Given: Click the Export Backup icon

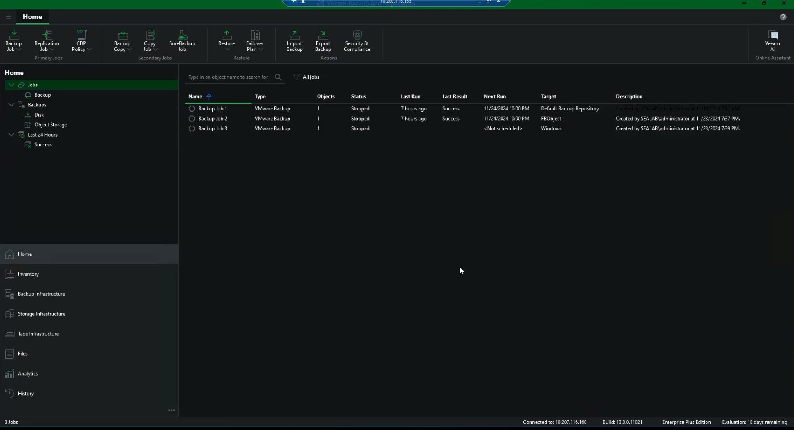Looking at the screenshot, I should click(x=323, y=35).
